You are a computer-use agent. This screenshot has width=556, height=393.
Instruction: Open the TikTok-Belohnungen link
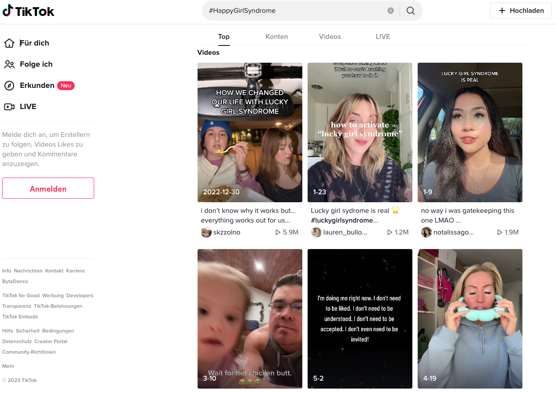click(x=58, y=306)
